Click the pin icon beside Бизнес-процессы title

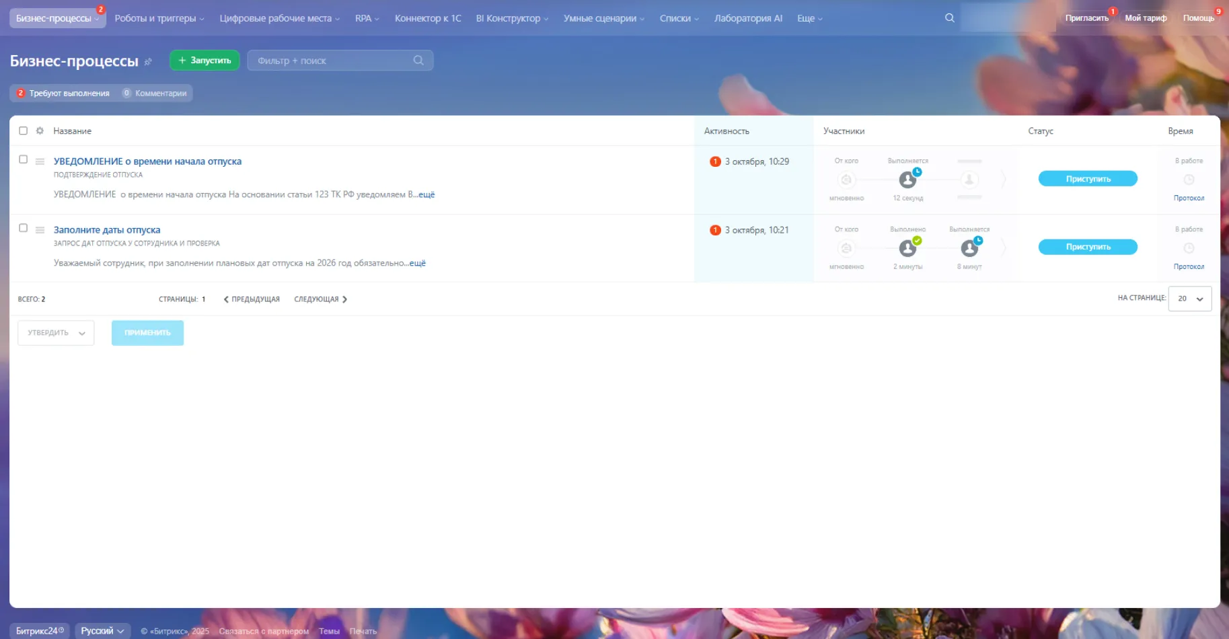click(148, 62)
